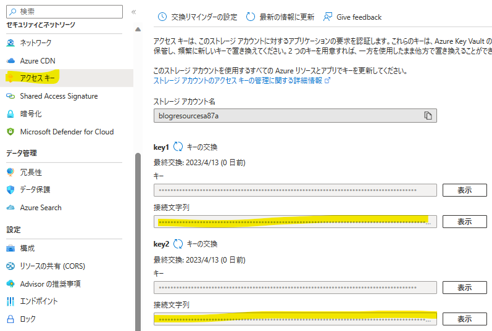Show the key2 connection string
This screenshot has width=492, height=331.
(x=465, y=319)
